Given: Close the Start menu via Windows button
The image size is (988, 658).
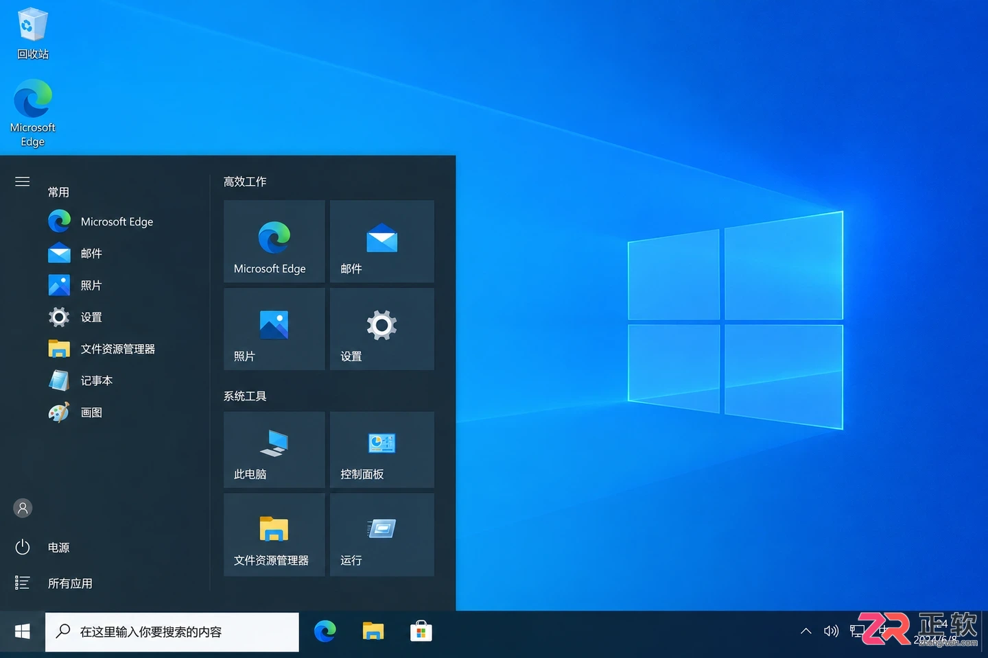Looking at the screenshot, I should (22, 631).
